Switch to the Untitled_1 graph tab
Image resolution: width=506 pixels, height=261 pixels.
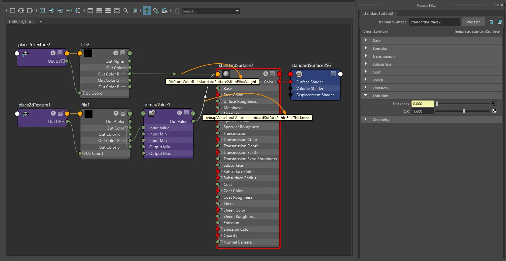click(18, 22)
